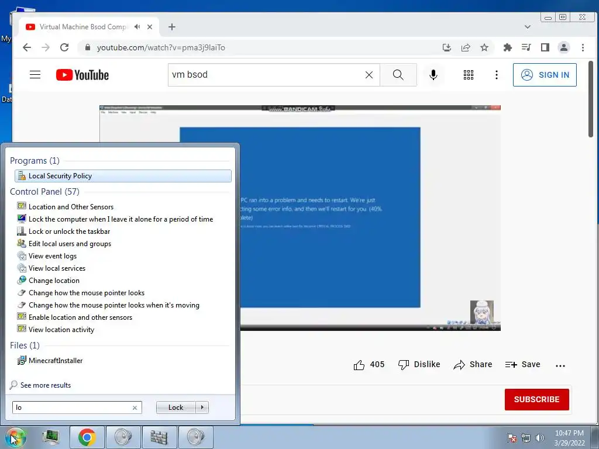Save the video to a playlist
The width and height of the screenshot is (599, 449).
522,365
